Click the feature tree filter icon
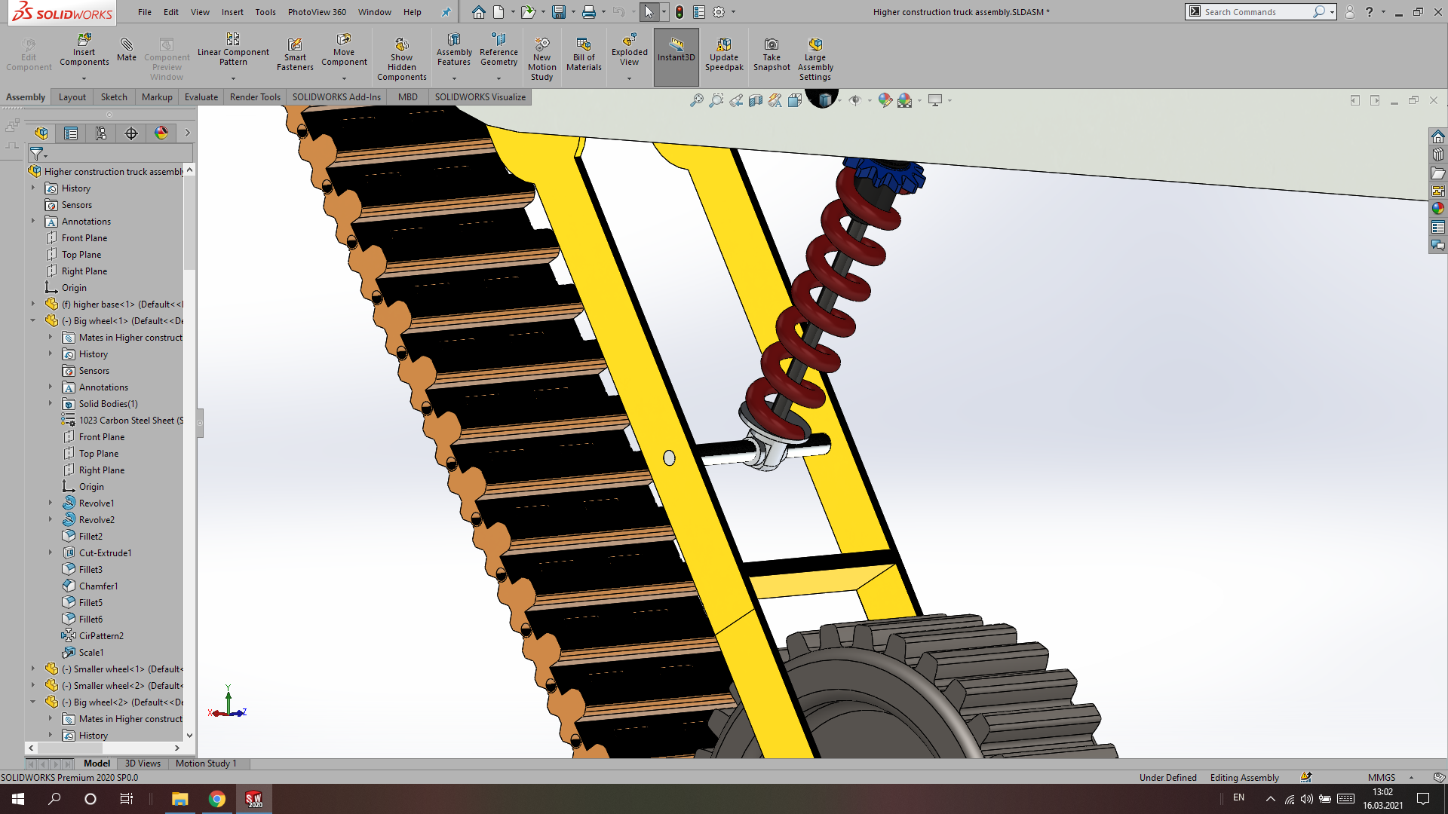Screen dimensions: 1448x814 (x=36, y=154)
